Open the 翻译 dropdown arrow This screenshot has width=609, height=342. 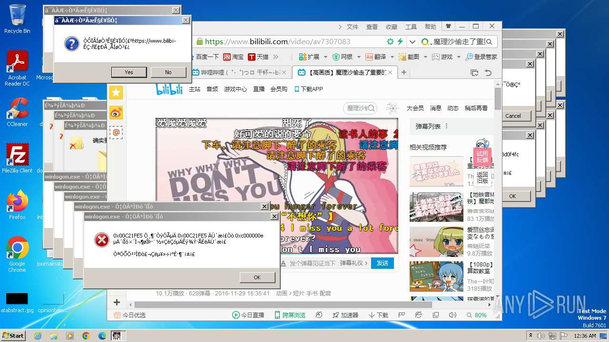(392, 57)
